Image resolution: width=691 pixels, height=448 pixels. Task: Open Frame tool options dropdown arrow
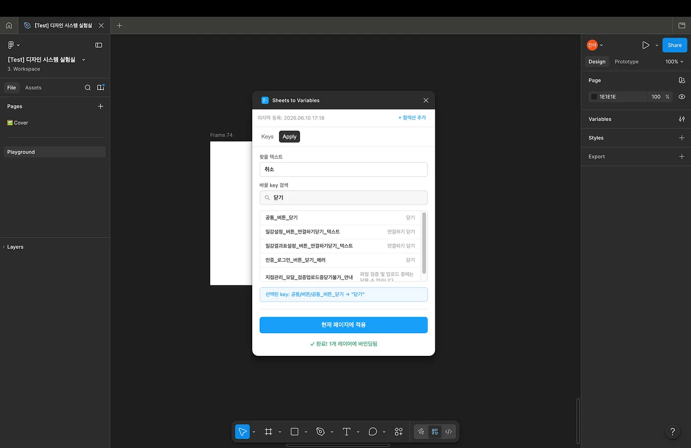click(280, 432)
